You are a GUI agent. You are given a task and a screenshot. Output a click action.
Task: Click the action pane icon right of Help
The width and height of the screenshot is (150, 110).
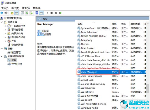[x=41, y=13]
